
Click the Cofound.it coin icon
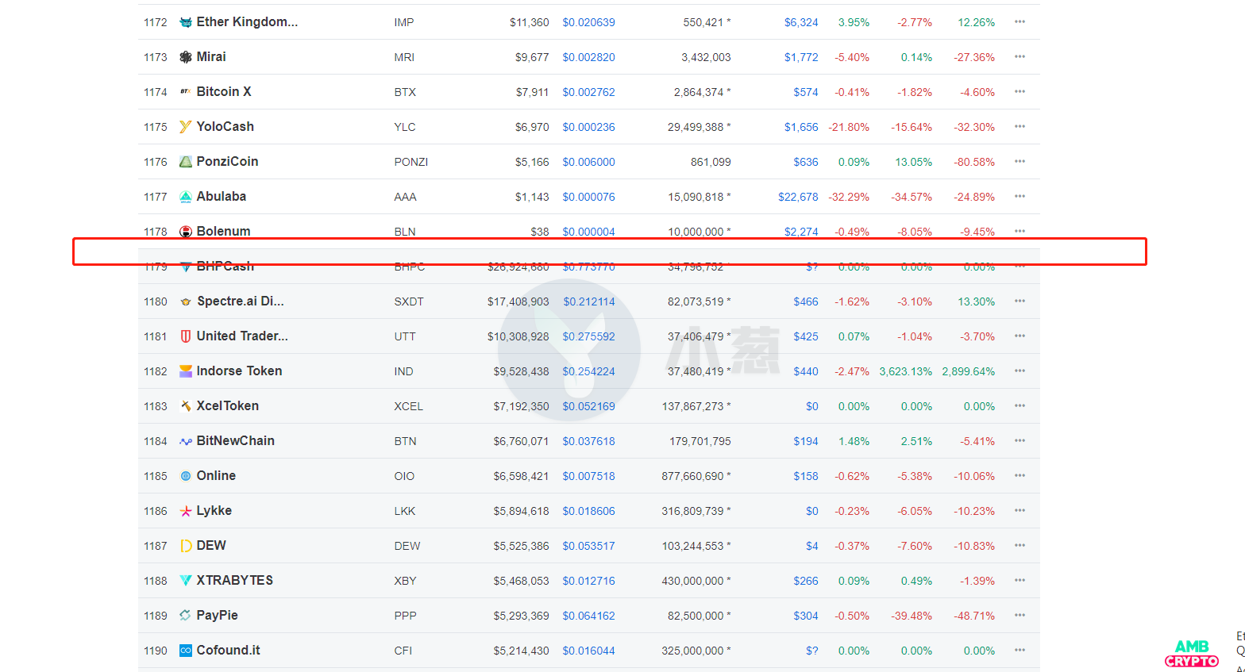pos(186,651)
